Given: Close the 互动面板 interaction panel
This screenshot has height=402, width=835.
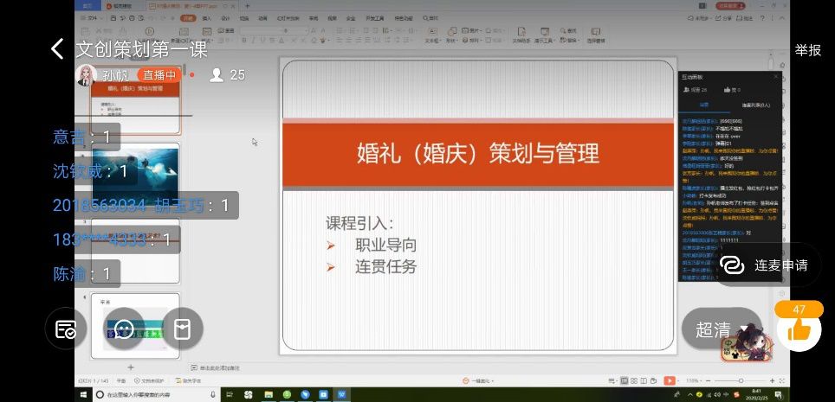Looking at the screenshot, I should pyautogui.click(x=775, y=76).
